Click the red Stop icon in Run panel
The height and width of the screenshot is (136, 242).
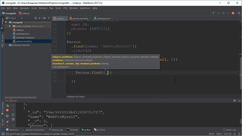pos(7,110)
